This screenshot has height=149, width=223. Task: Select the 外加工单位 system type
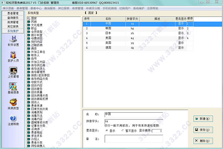click(x=38, y=52)
